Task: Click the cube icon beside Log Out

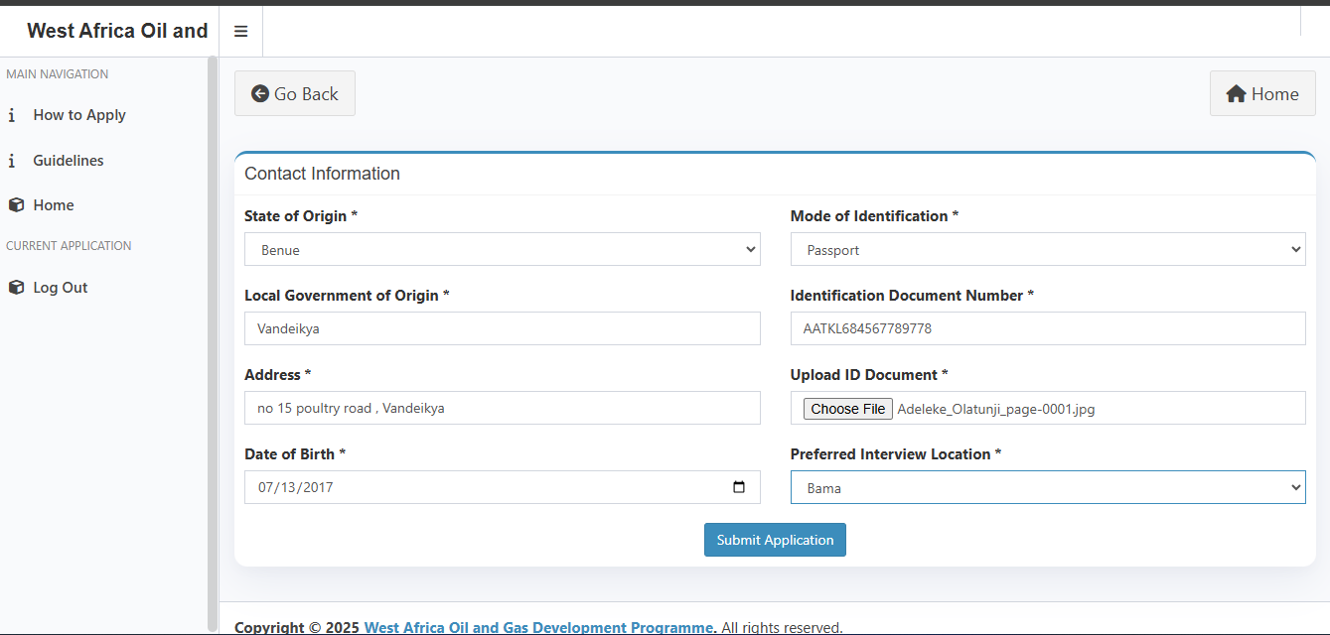Action: 16,288
